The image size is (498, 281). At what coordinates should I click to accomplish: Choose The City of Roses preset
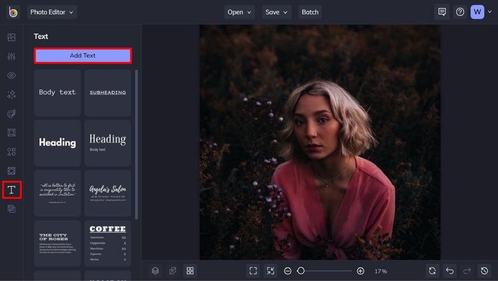[58, 244]
